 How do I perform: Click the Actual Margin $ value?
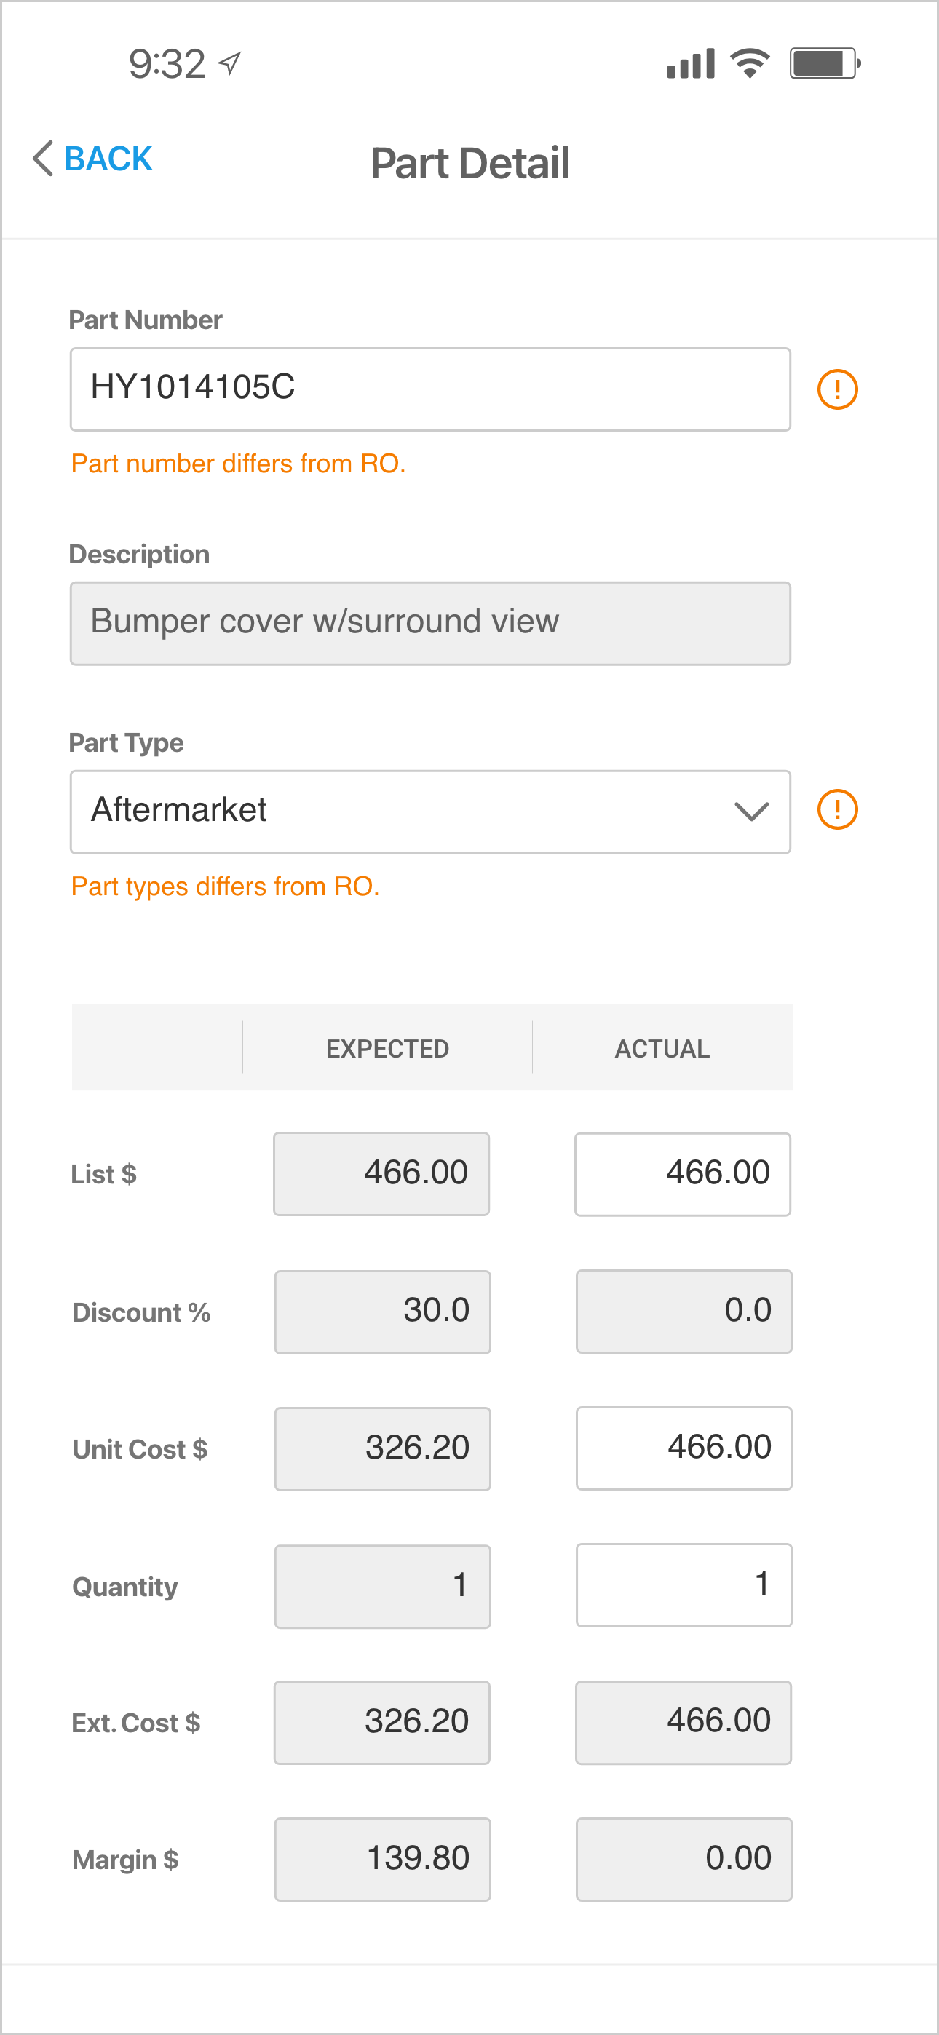tap(684, 1859)
